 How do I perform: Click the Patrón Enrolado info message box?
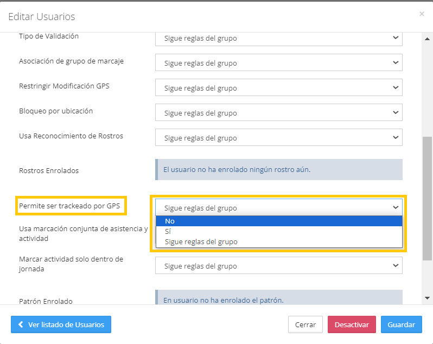[278, 299]
